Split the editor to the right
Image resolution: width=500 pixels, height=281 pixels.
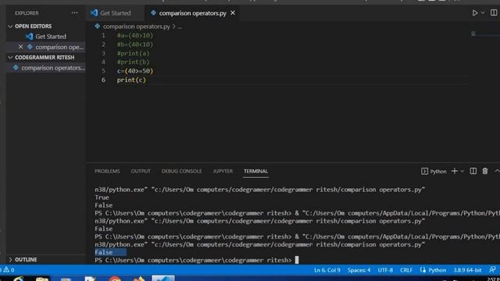(x=494, y=12)
